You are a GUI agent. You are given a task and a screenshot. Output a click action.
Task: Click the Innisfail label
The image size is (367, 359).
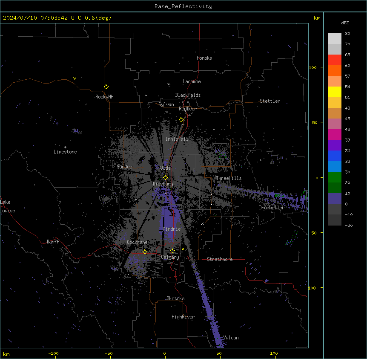[x=177, y=139]
